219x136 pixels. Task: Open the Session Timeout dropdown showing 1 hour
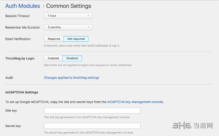(x=68, y=15)
